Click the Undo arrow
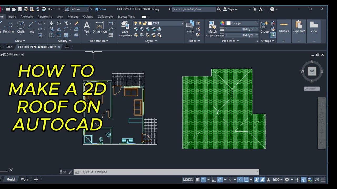The width and height of the screenshot is (337, 189). coord(50,9)
